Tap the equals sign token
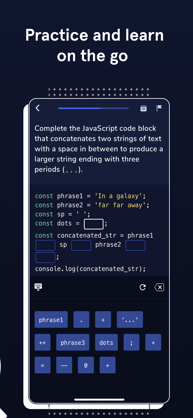193x418 pixels. 42,365
